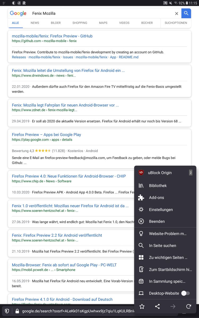
Task: Clear the search field with the X icon
Action: pos(176,14)
